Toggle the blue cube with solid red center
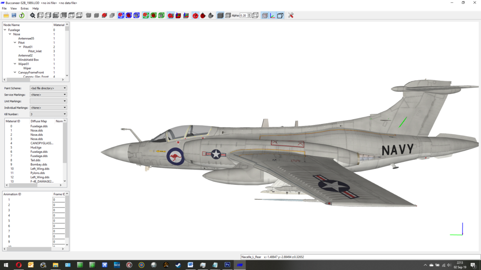Viewport: 481px width, 270px height. tap(129, 15)
